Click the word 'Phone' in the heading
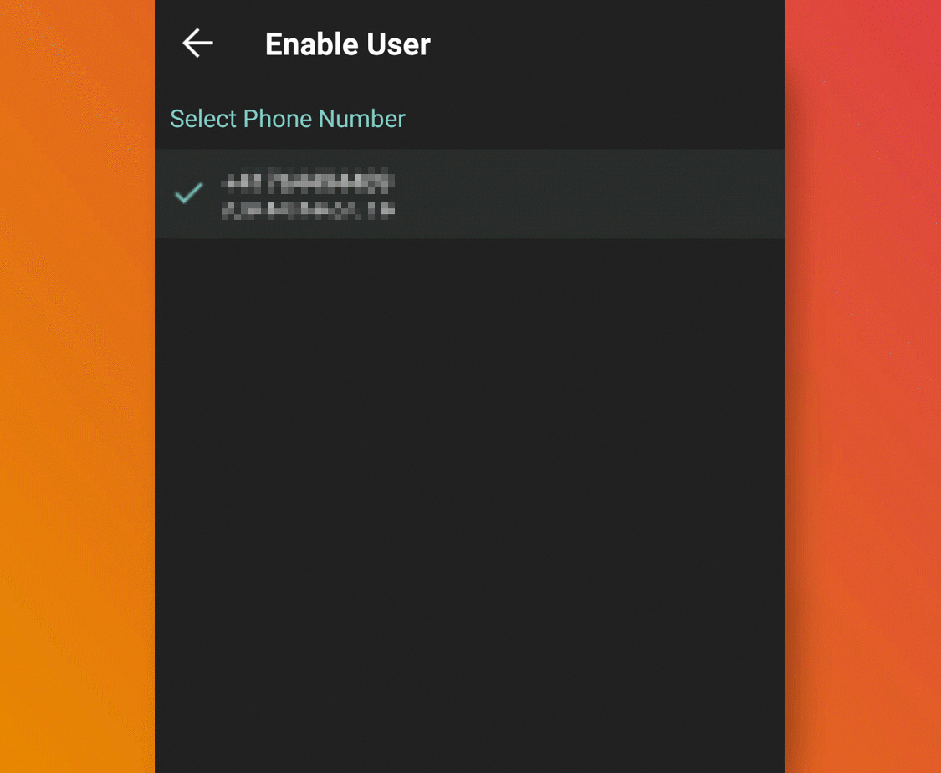The height and width of the screenshot is (773, 941). 277,119
